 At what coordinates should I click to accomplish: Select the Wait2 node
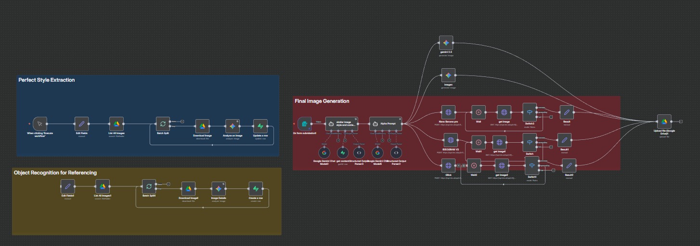point(474,165)
